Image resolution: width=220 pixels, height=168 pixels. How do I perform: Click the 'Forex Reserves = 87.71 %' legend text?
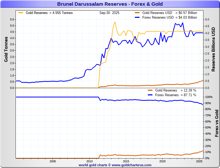(176, 95)
